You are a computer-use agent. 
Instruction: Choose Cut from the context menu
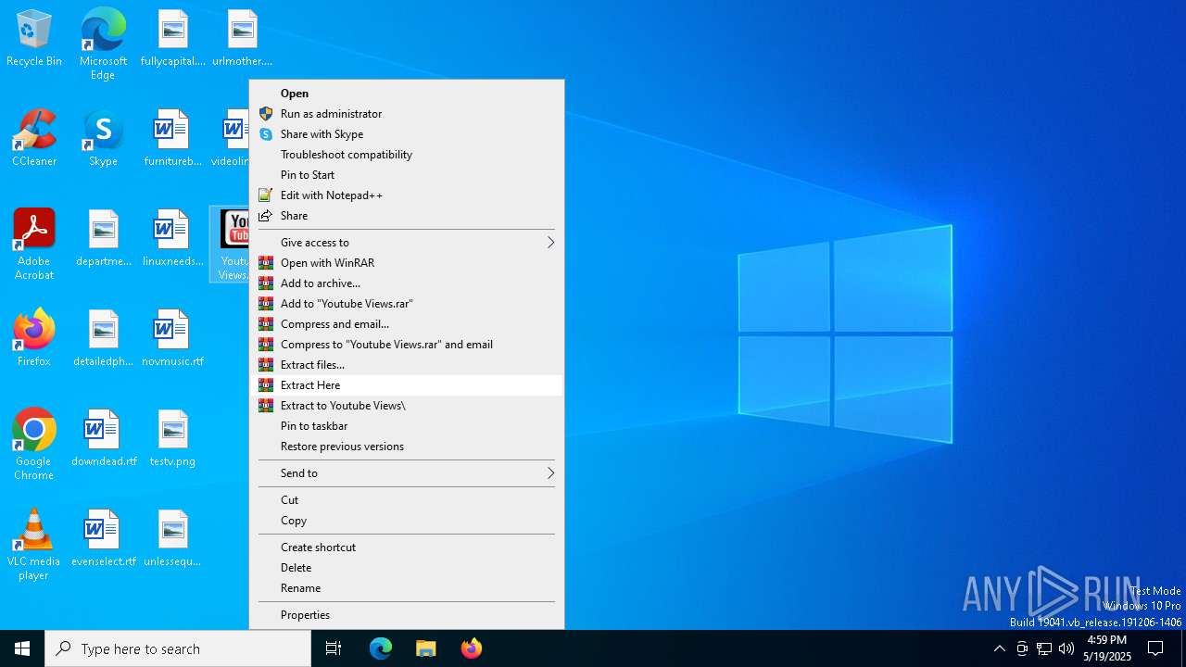point(407,500)
